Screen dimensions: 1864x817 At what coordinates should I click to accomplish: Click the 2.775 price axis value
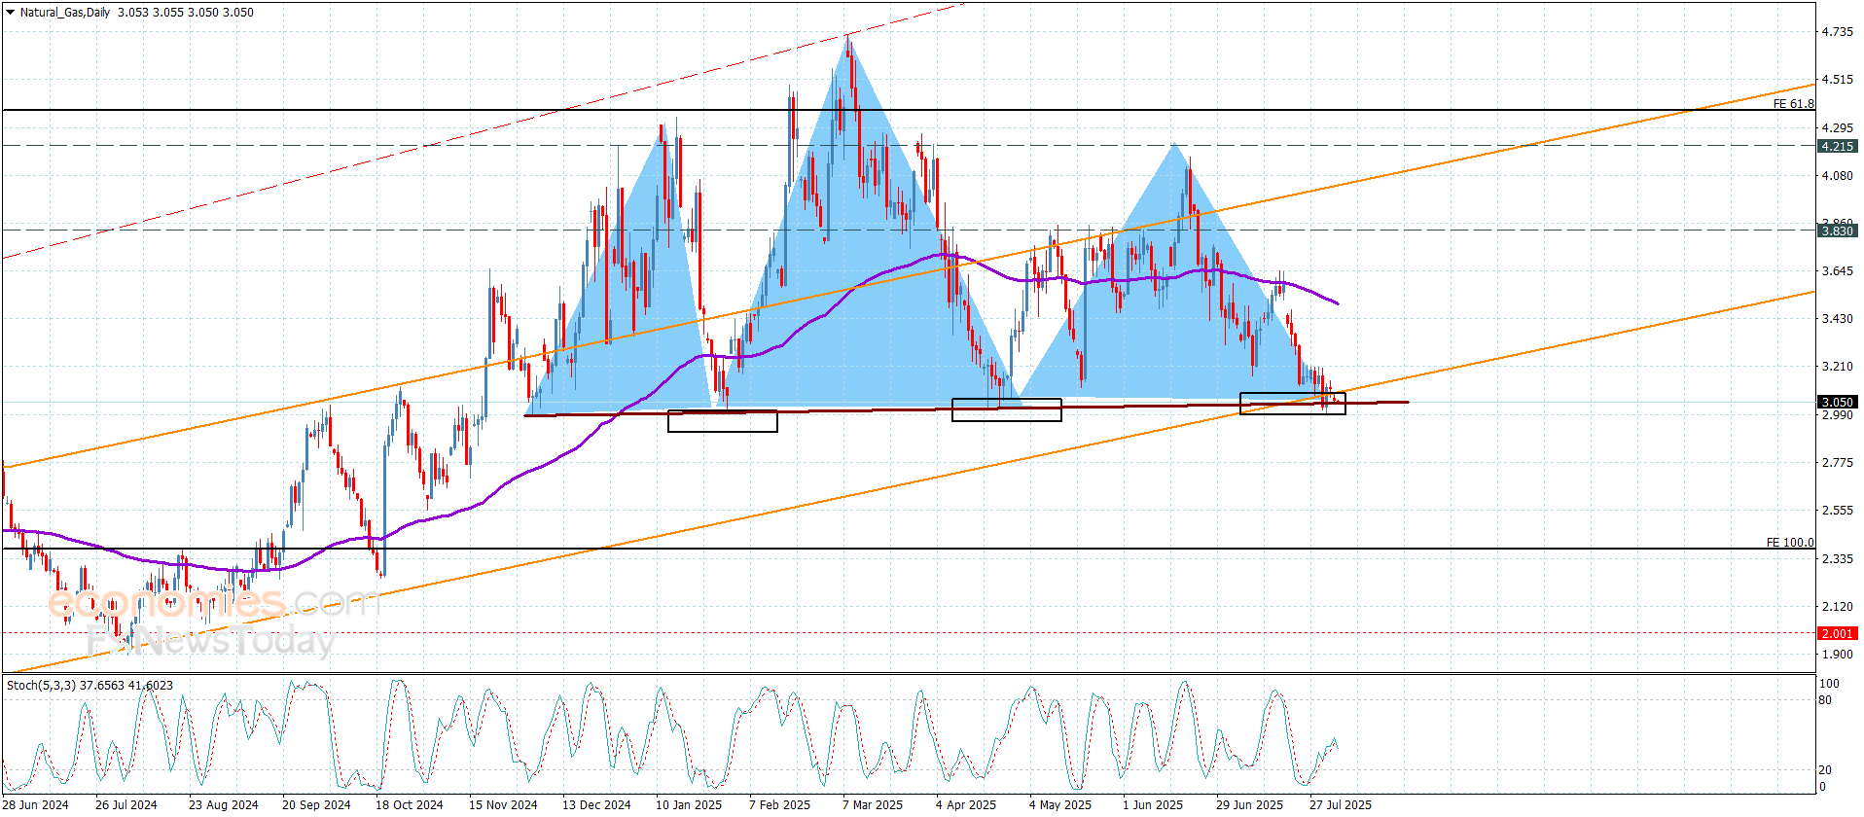[x=1838, y=462]
